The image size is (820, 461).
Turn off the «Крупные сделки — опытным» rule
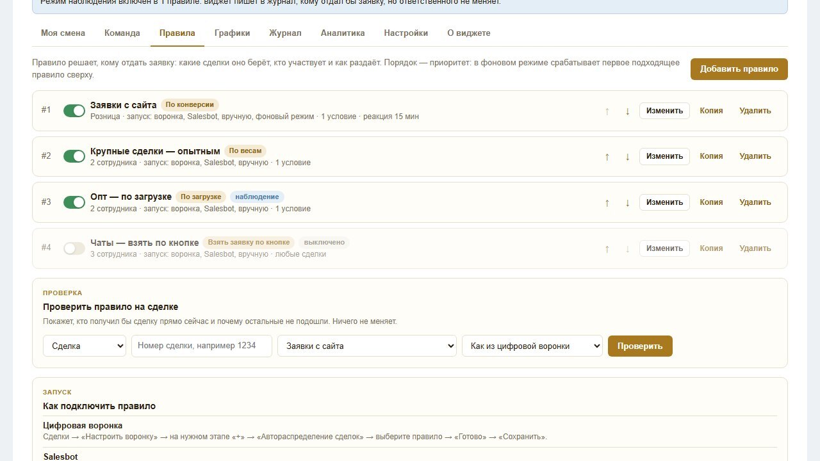[x=74, y=156]
